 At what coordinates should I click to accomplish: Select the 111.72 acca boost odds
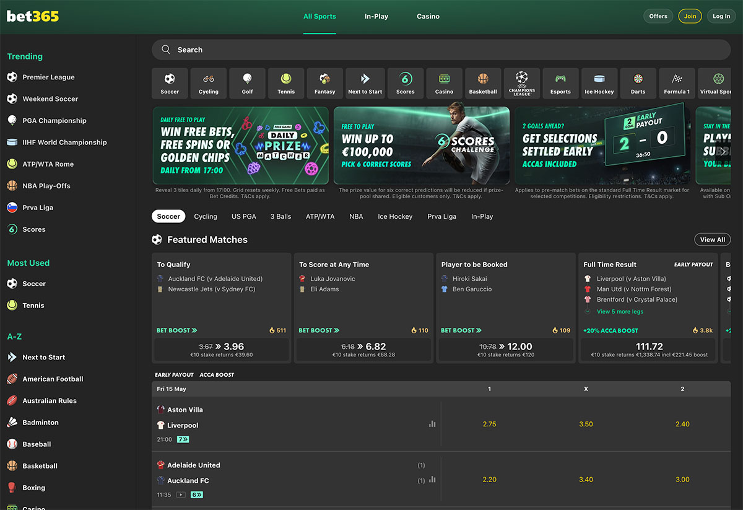tap(648, 350)
